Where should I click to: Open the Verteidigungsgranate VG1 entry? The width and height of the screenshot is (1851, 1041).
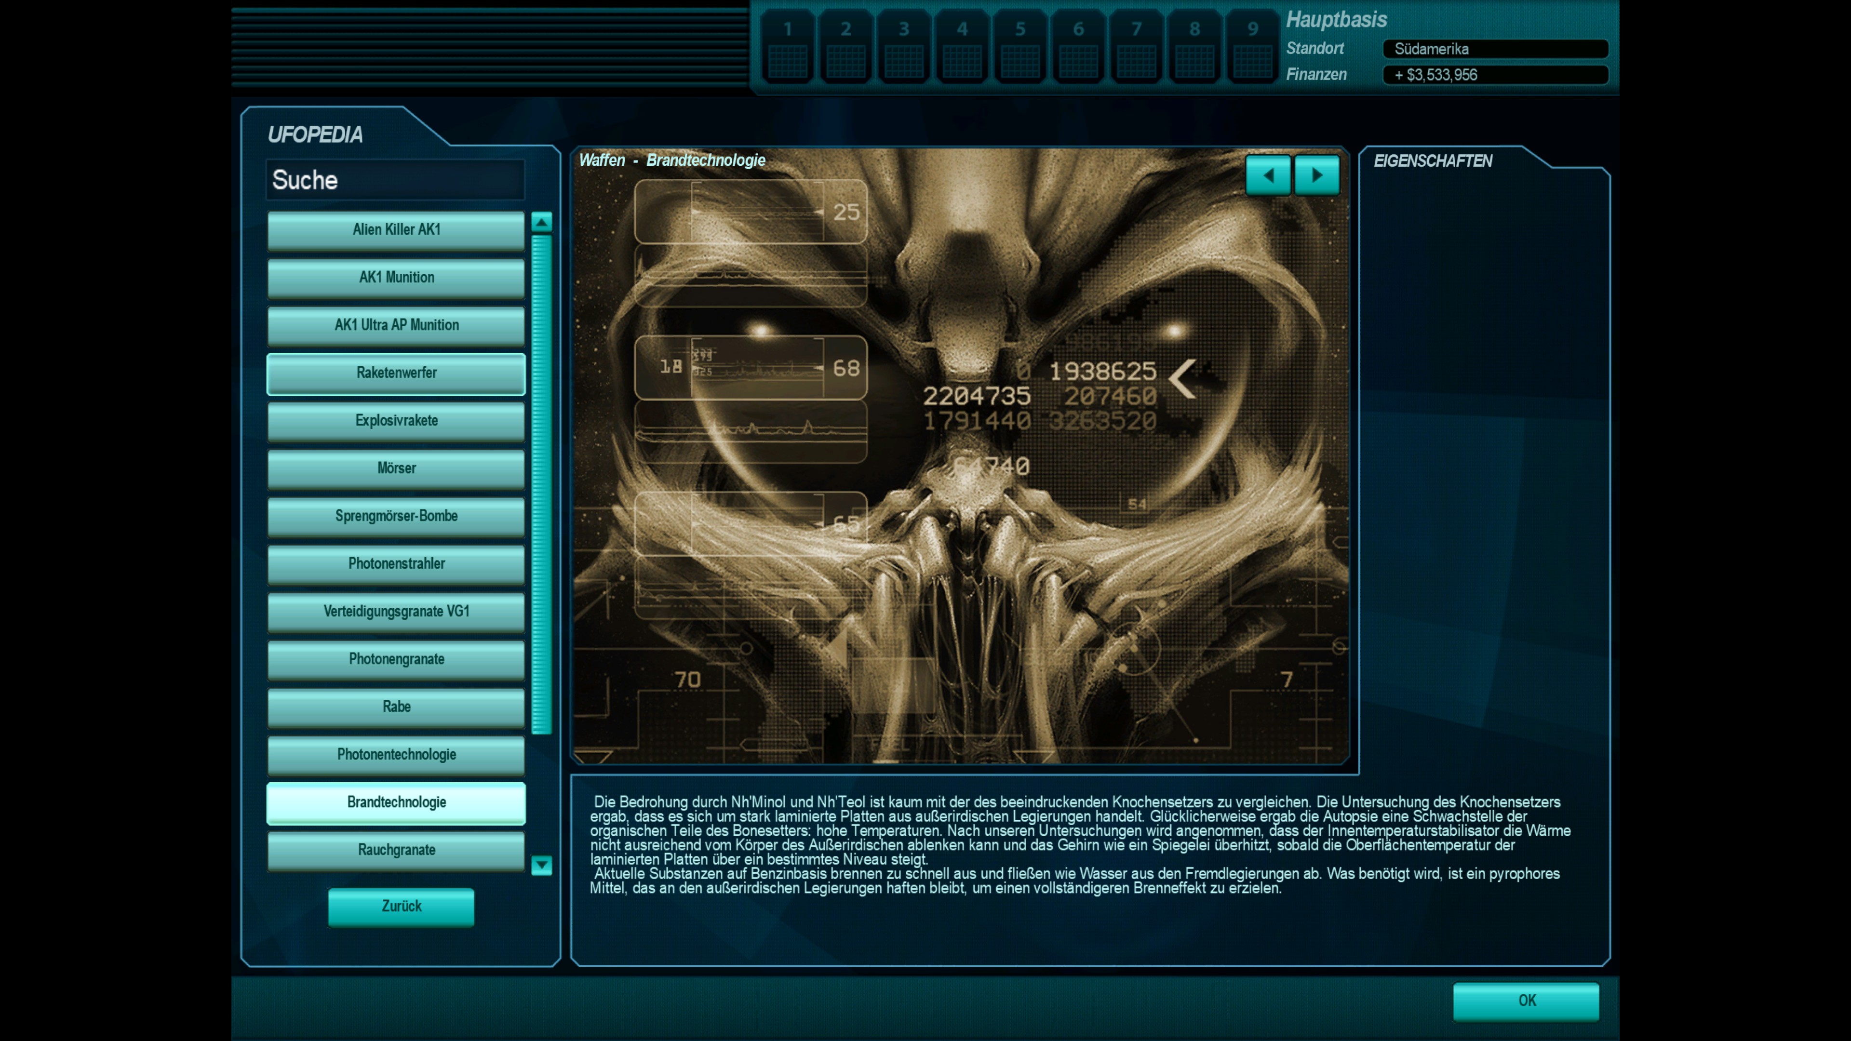point(396,612)
